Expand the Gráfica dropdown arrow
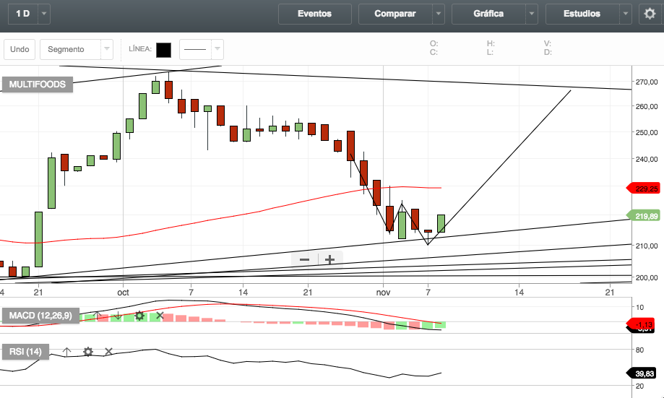This screenshot has width=664, height=398. (x=532, y=14)
